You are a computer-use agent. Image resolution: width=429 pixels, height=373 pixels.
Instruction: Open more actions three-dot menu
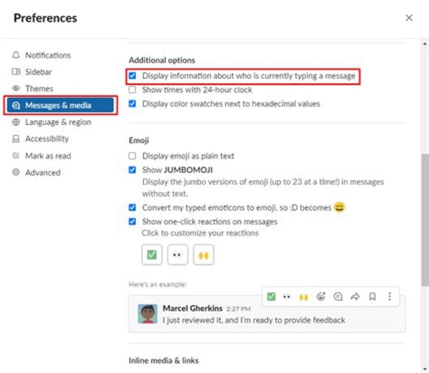390,296
